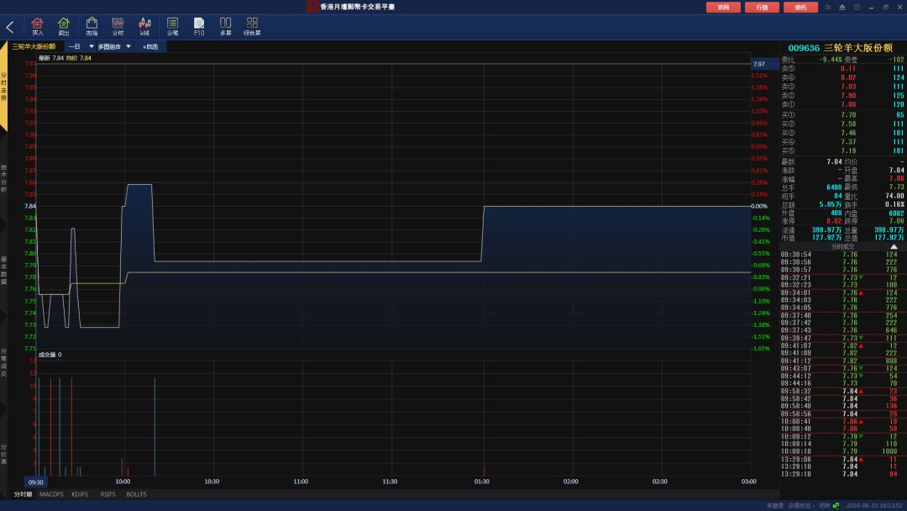
Task: Click the app logo in title bar
Action: click(x=312, y=7)
